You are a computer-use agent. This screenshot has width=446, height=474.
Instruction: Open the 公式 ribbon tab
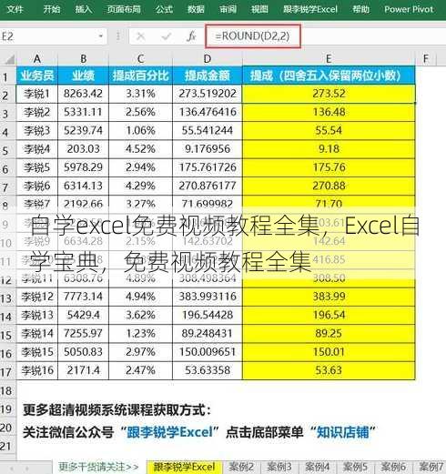coord(164,9)
